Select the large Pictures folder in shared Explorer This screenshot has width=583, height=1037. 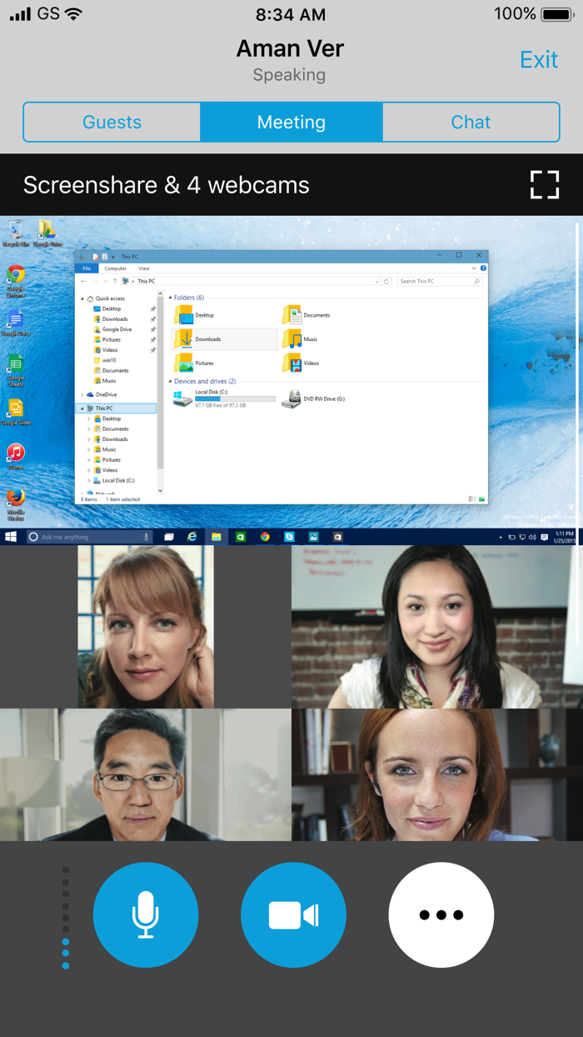click(x=195, y=363)
